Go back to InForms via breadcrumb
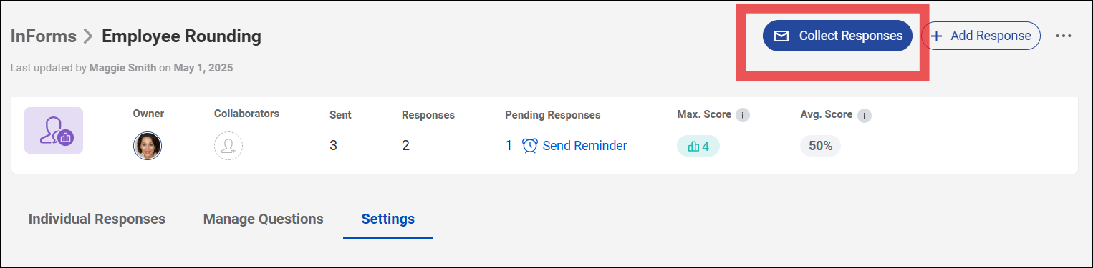 point(44,36)
